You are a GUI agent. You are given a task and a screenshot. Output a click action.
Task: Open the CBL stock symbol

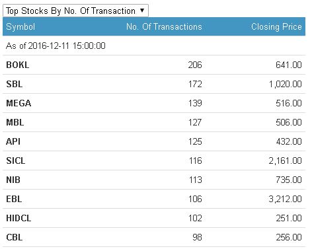tap(15, 237)
